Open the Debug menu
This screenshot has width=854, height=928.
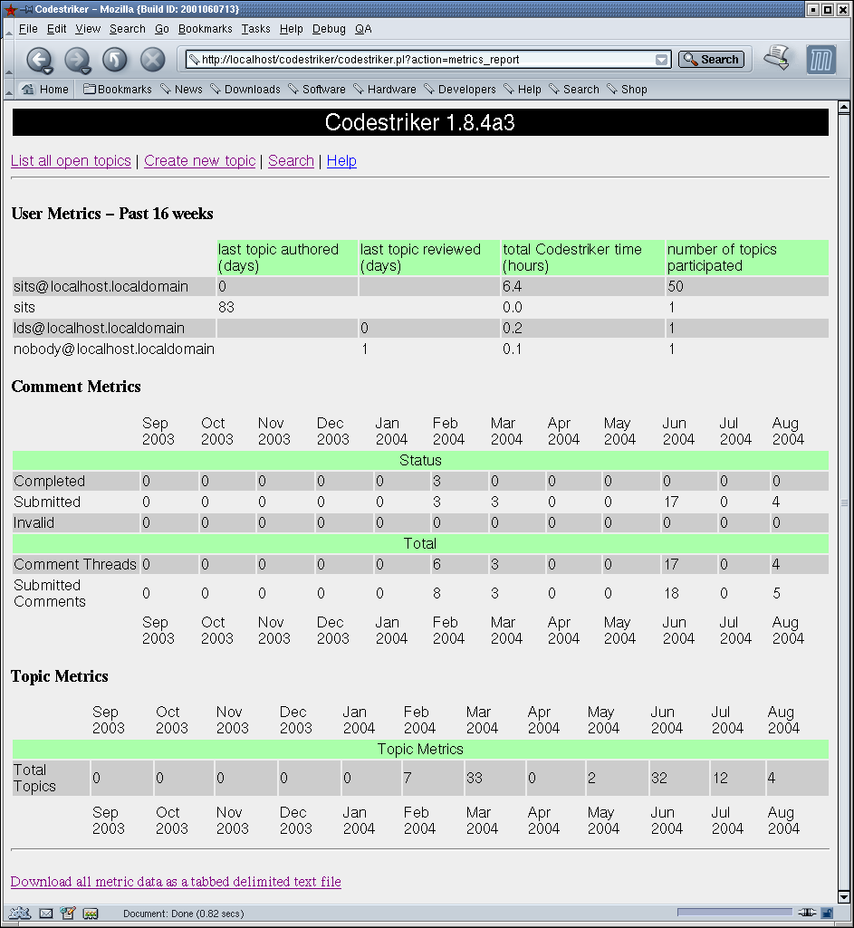(329, 29)
